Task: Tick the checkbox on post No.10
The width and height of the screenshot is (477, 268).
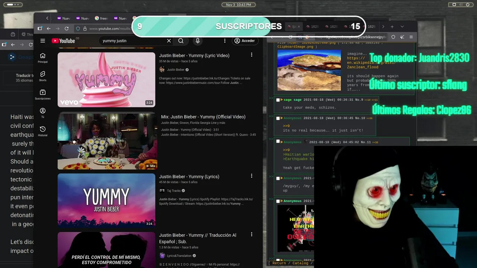Action: (278, 118)
